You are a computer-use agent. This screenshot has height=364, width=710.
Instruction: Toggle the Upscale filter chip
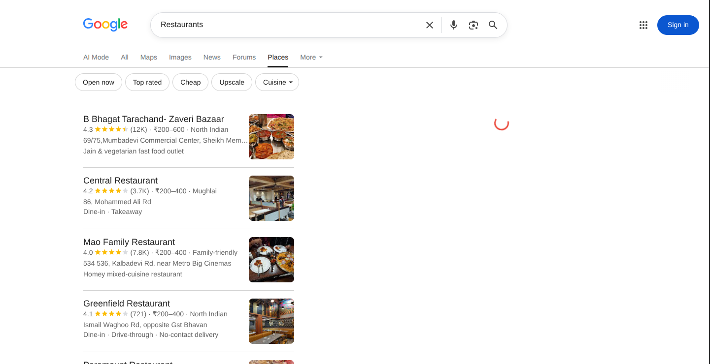(232, 82)
